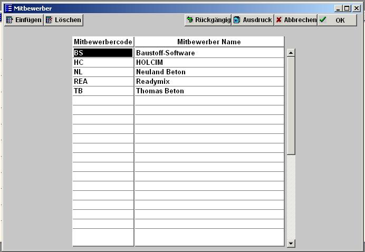Select the HOLCIM name entry

coord(209,62)
